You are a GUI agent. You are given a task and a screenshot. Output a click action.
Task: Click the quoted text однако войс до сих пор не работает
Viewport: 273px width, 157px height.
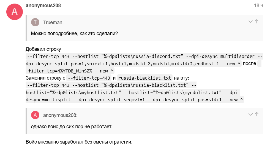point(71,127)
